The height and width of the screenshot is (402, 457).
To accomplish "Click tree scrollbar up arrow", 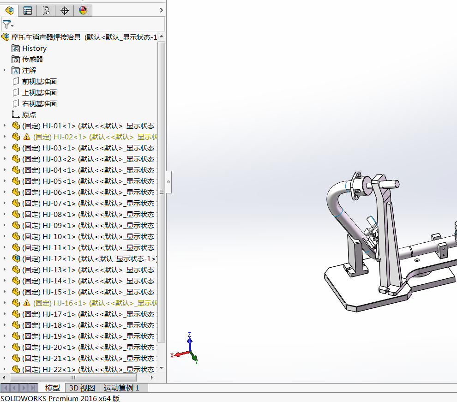I will 162,36.
